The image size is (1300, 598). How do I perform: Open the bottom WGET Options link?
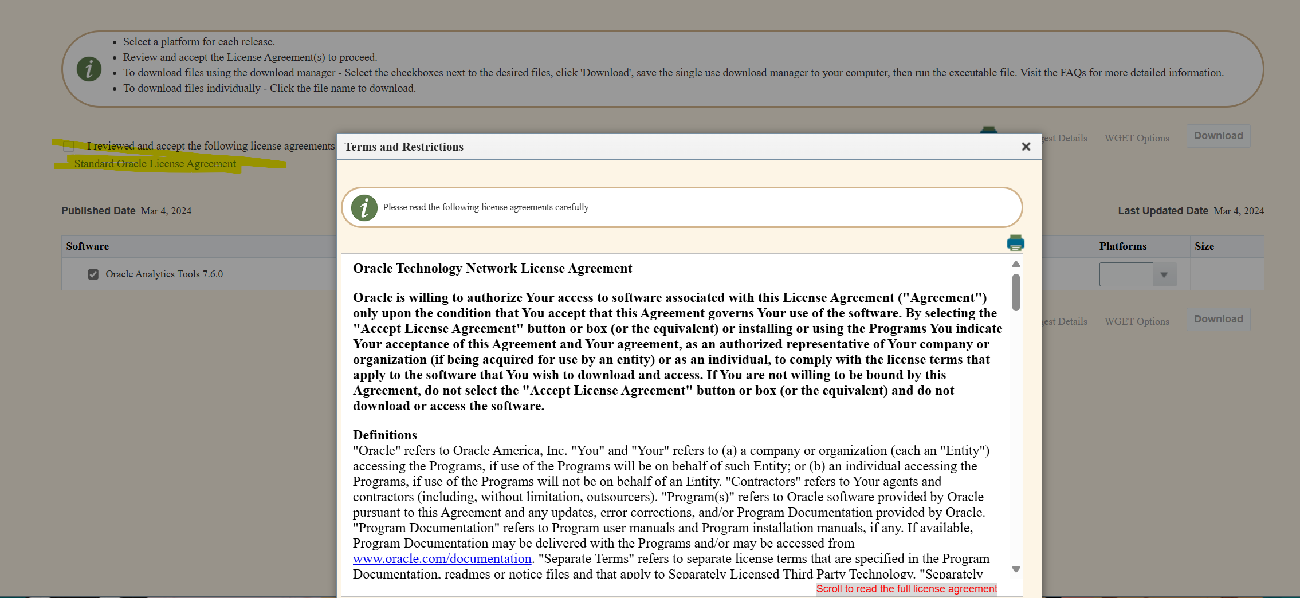(x=1137, y=321)
